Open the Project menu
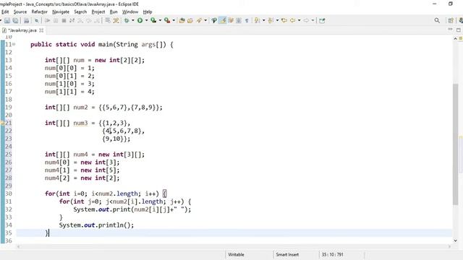 (98, 12)
